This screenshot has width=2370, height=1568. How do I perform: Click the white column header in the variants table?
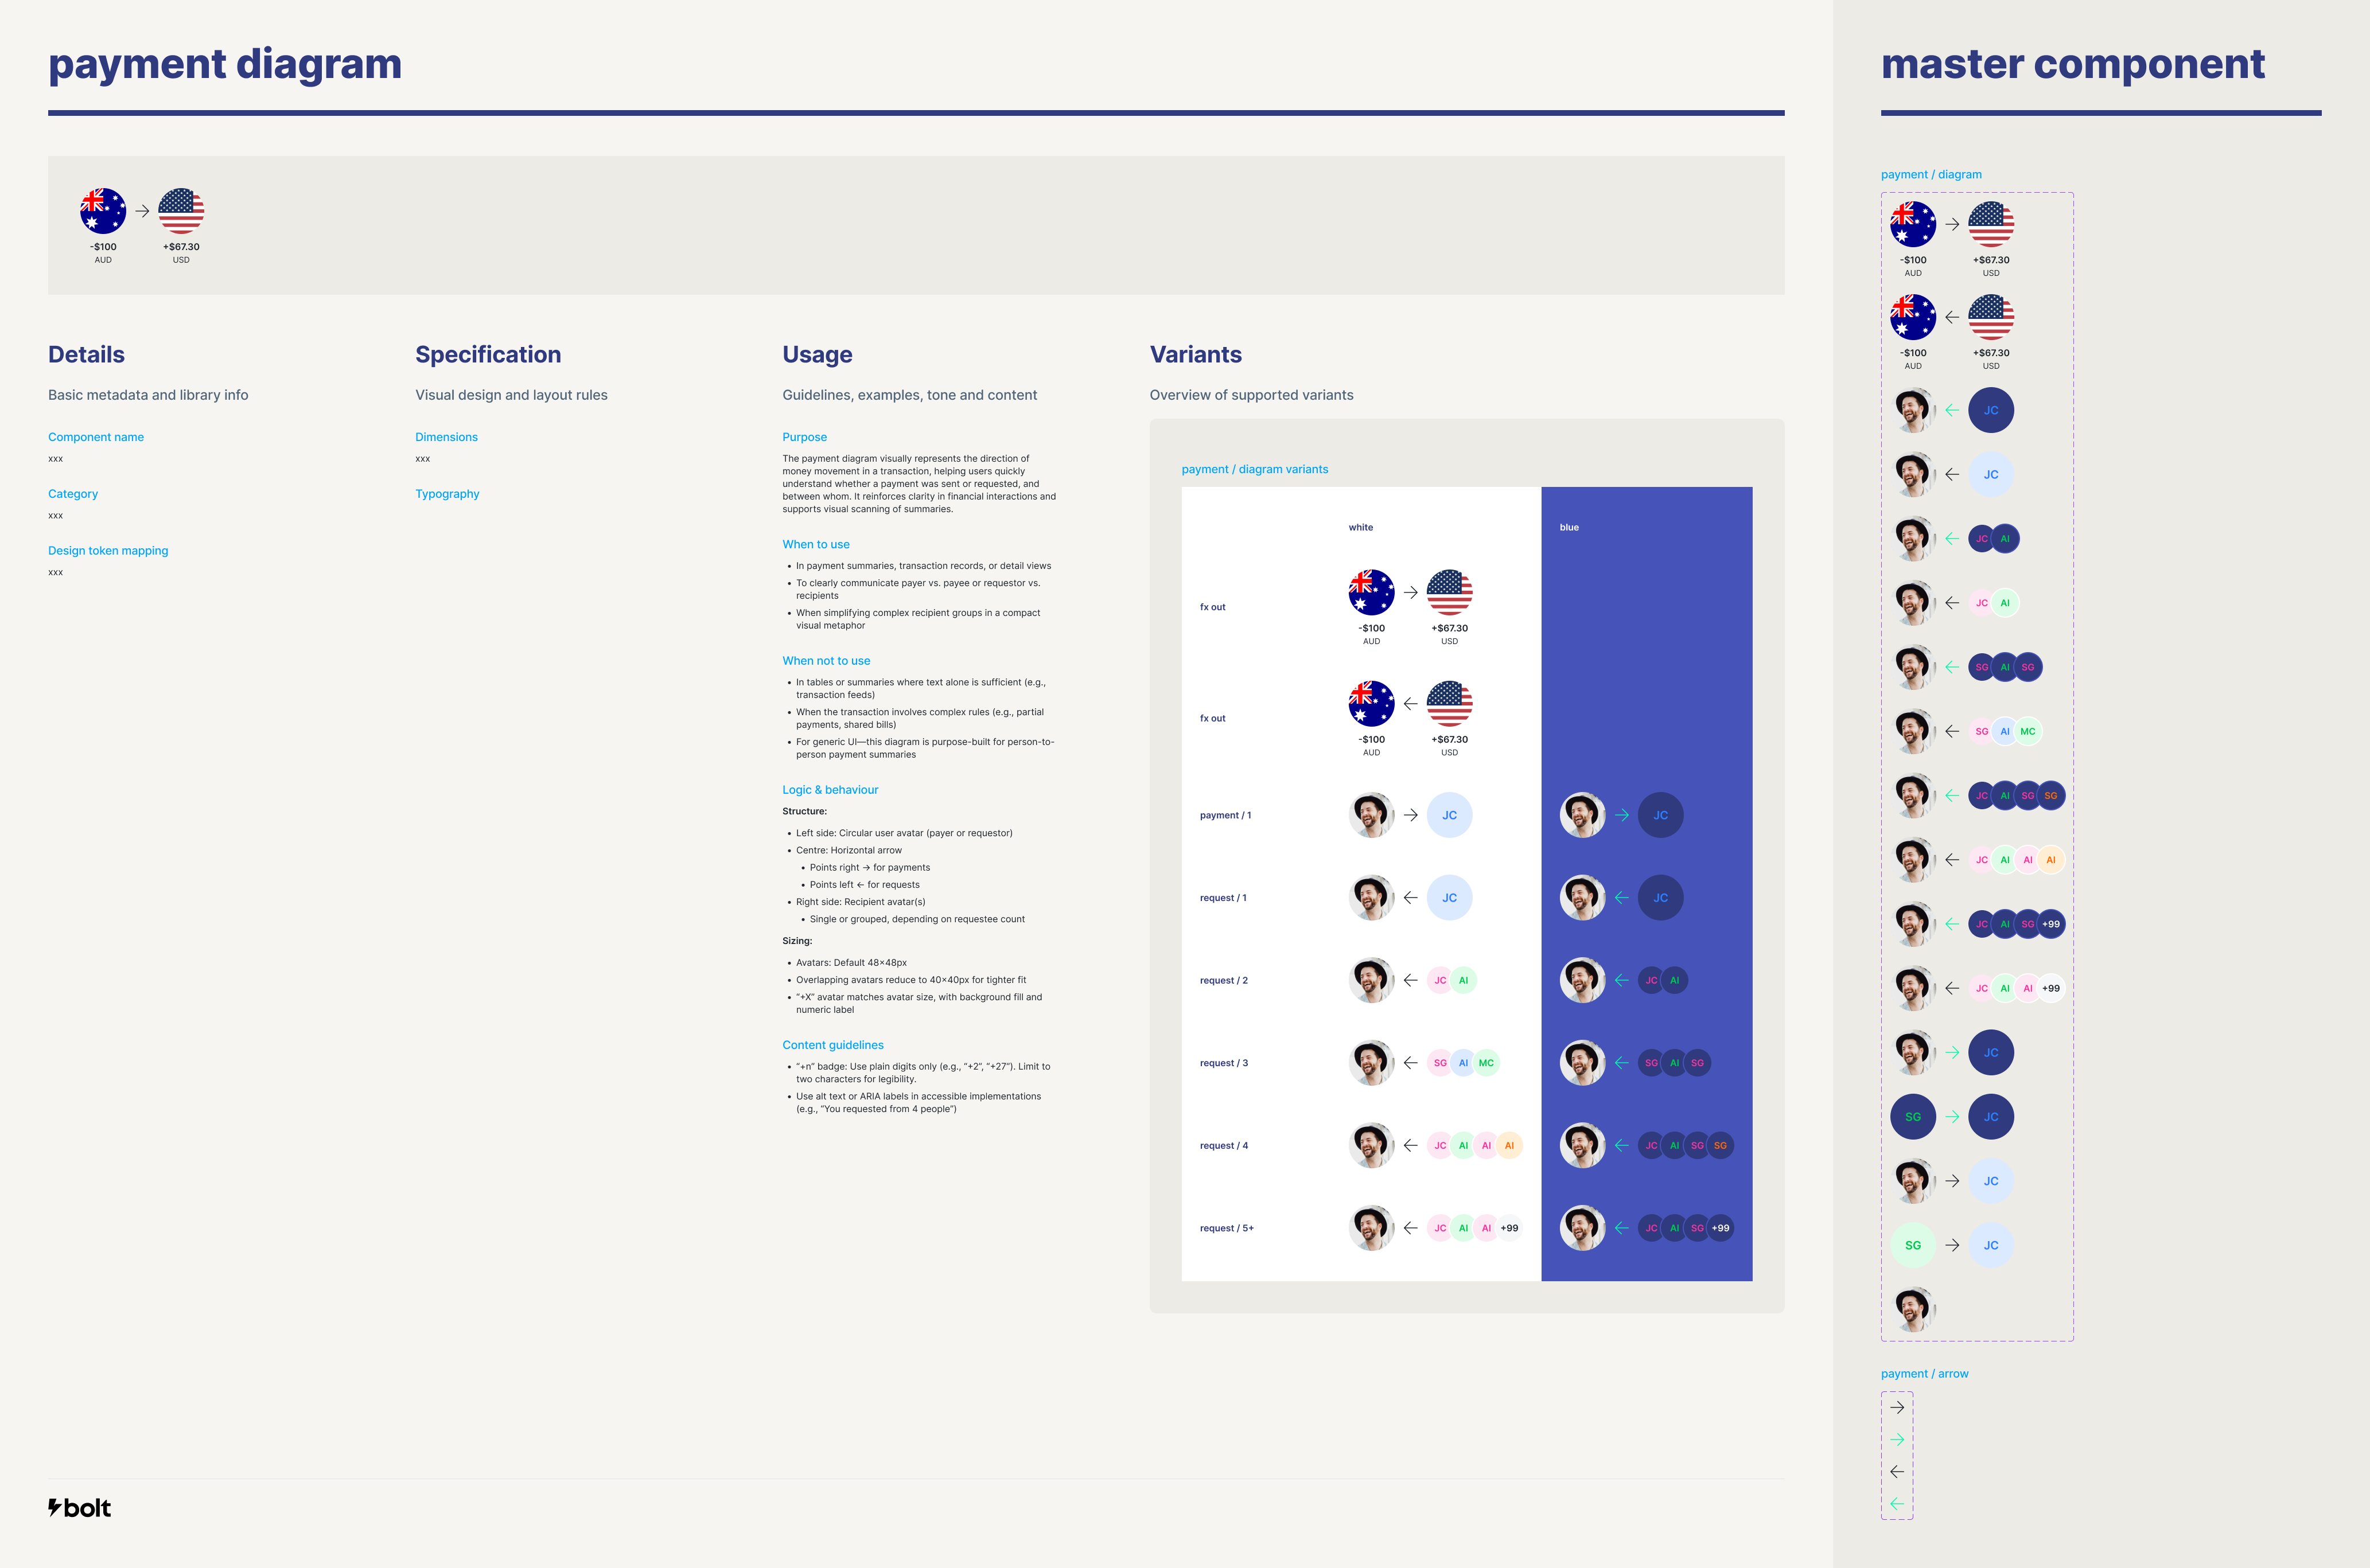click(x=1361, y=527)
